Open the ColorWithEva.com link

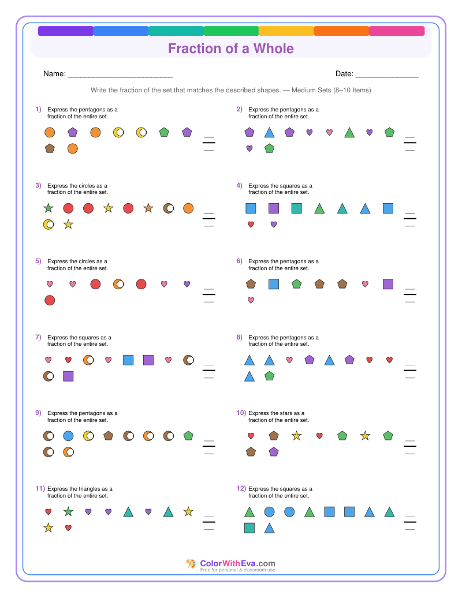(x=237, y=563)
